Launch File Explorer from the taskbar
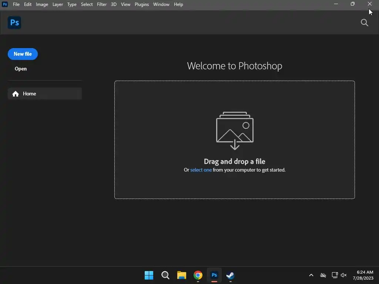The width and height of the screenshot is (379, 284). point(181,275)
